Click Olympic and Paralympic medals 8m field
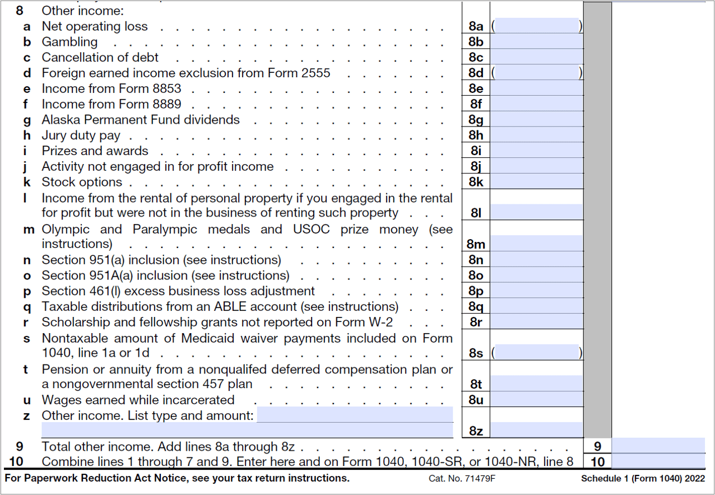715x495 pixels. pos(537,244)
